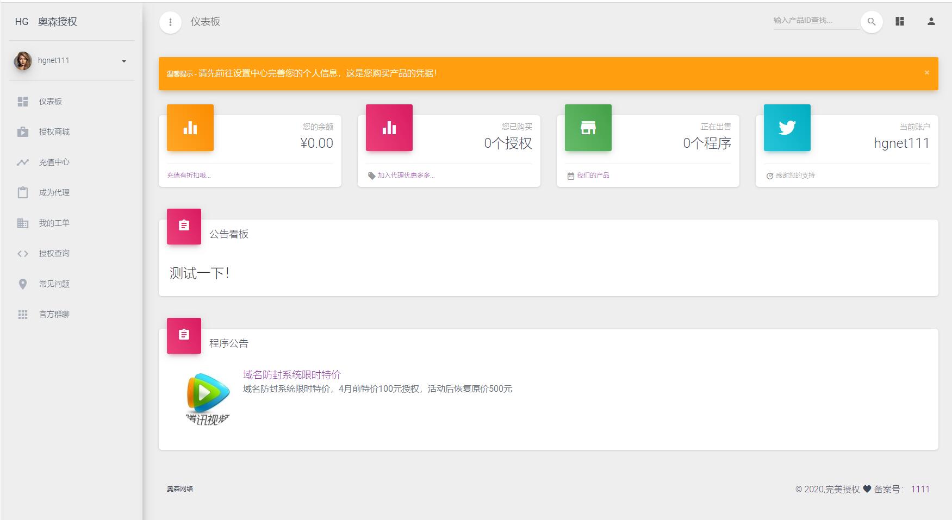Click the 充值有折扣哦 link
952x520 pixels.
point(188,176)
